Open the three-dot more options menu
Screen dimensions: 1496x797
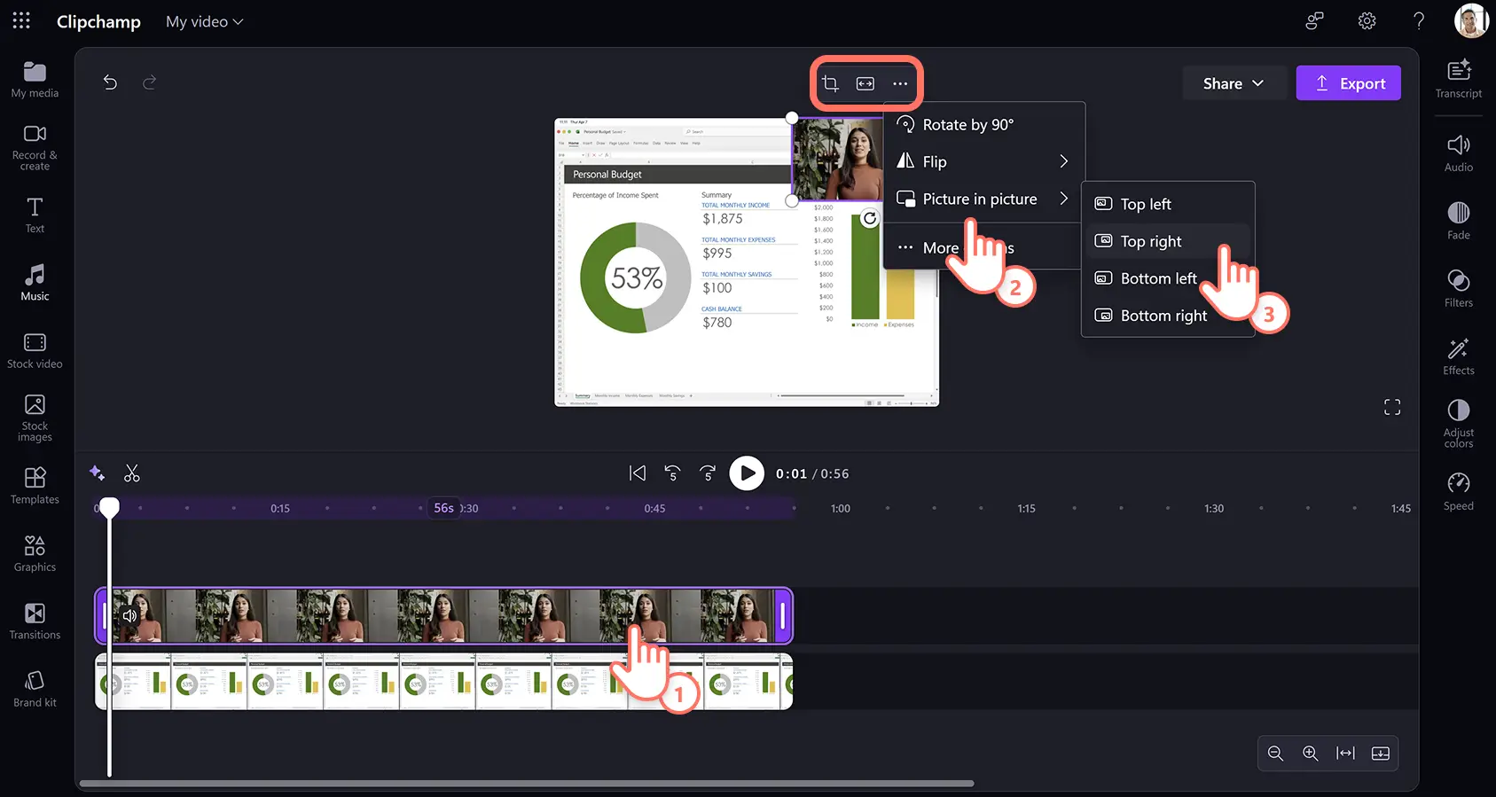coord(900,83)
